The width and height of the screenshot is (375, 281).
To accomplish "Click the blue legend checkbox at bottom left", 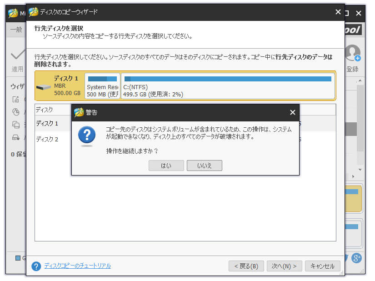I will pos(17,257).
